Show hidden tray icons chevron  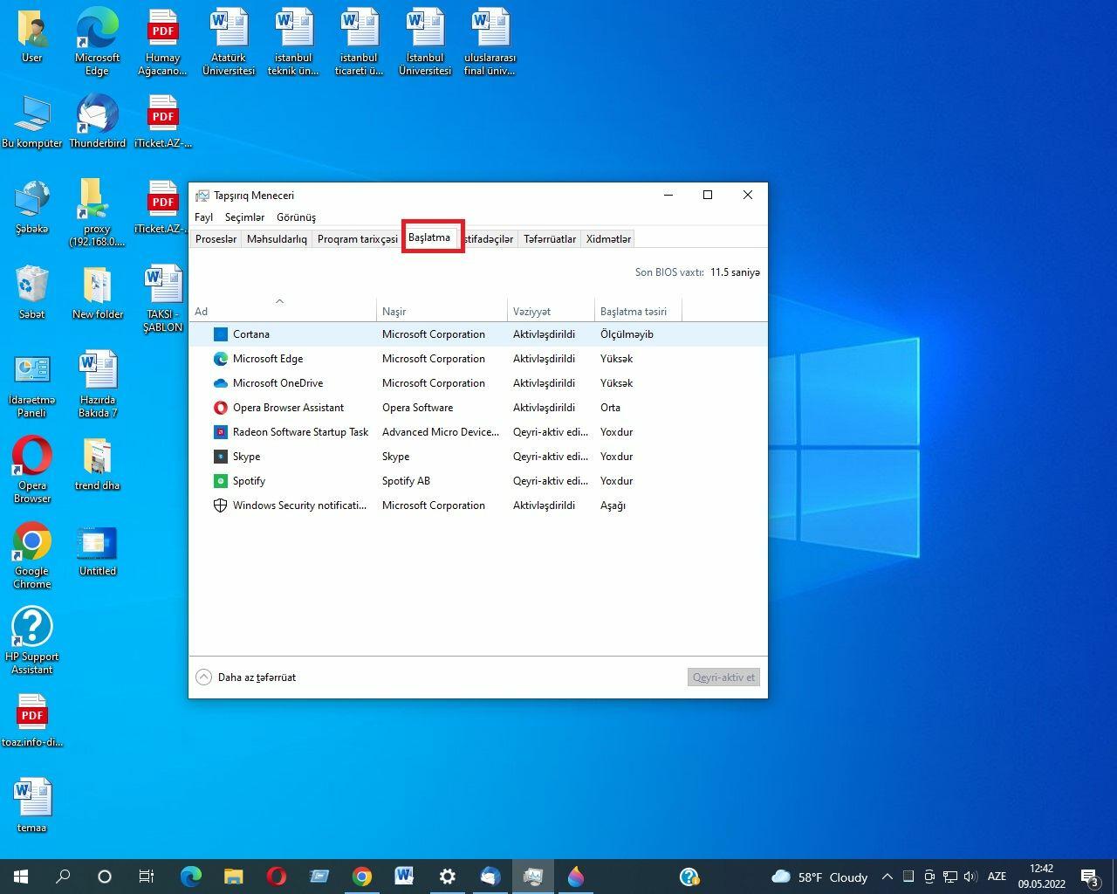[887, 877]
